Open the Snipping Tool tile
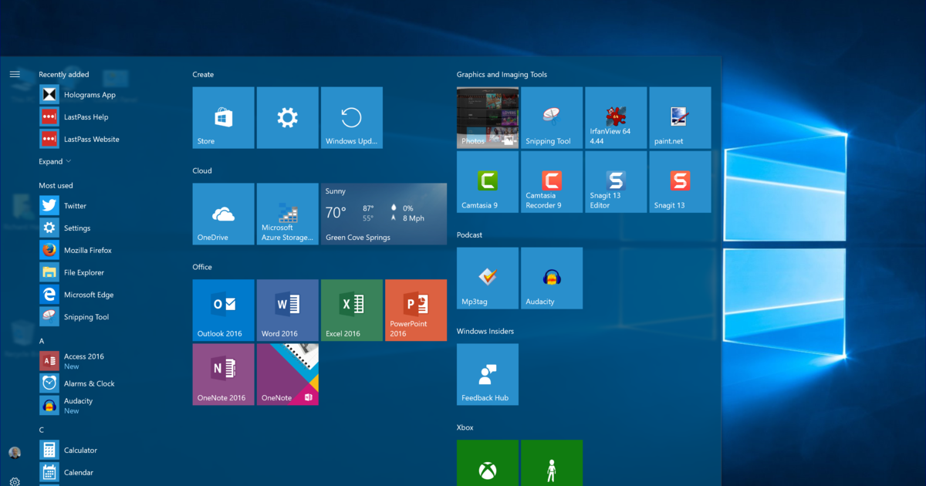Viewport: 926px width, 486px height. [552, 117]
